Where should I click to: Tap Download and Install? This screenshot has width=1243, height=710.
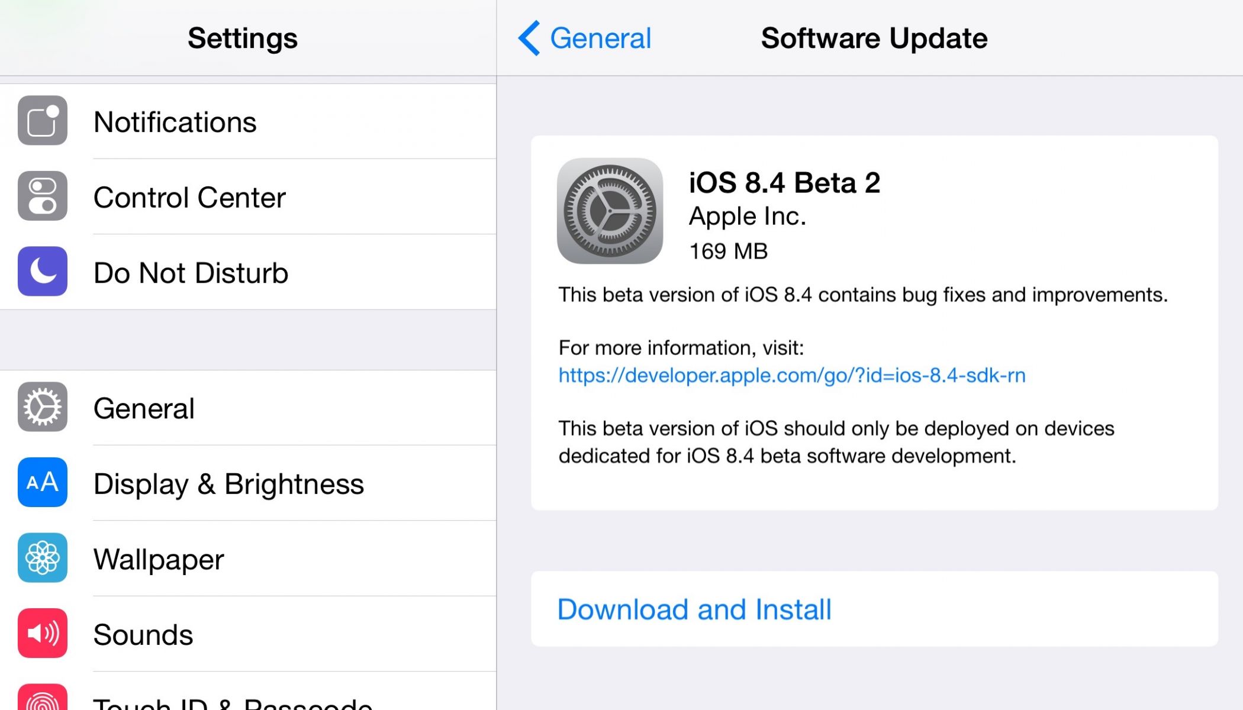[x=694, y=609]
